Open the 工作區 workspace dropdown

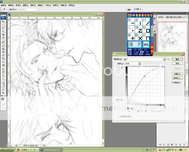[137, 9]
